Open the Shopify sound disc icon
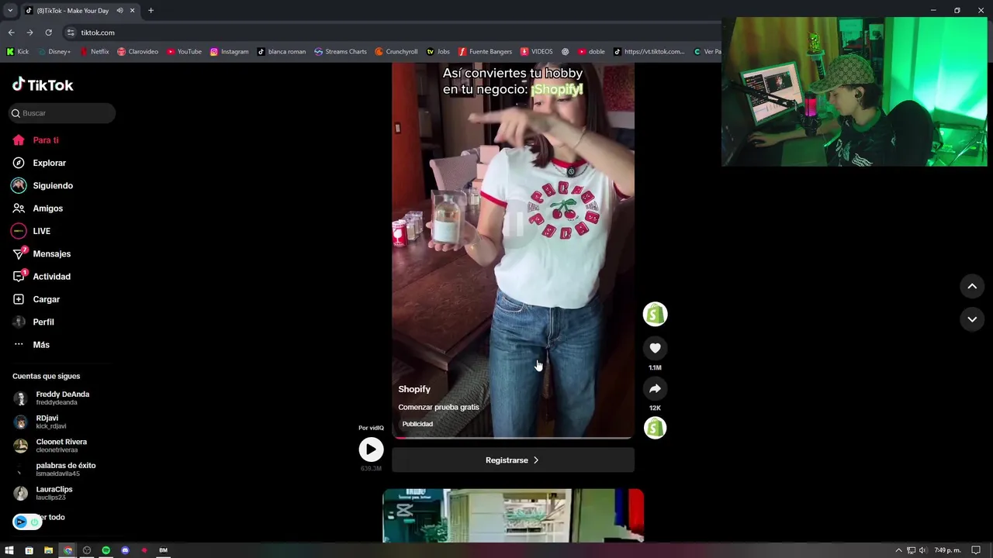The width and height of the screenshot is (993, 558). click(655, 428)
